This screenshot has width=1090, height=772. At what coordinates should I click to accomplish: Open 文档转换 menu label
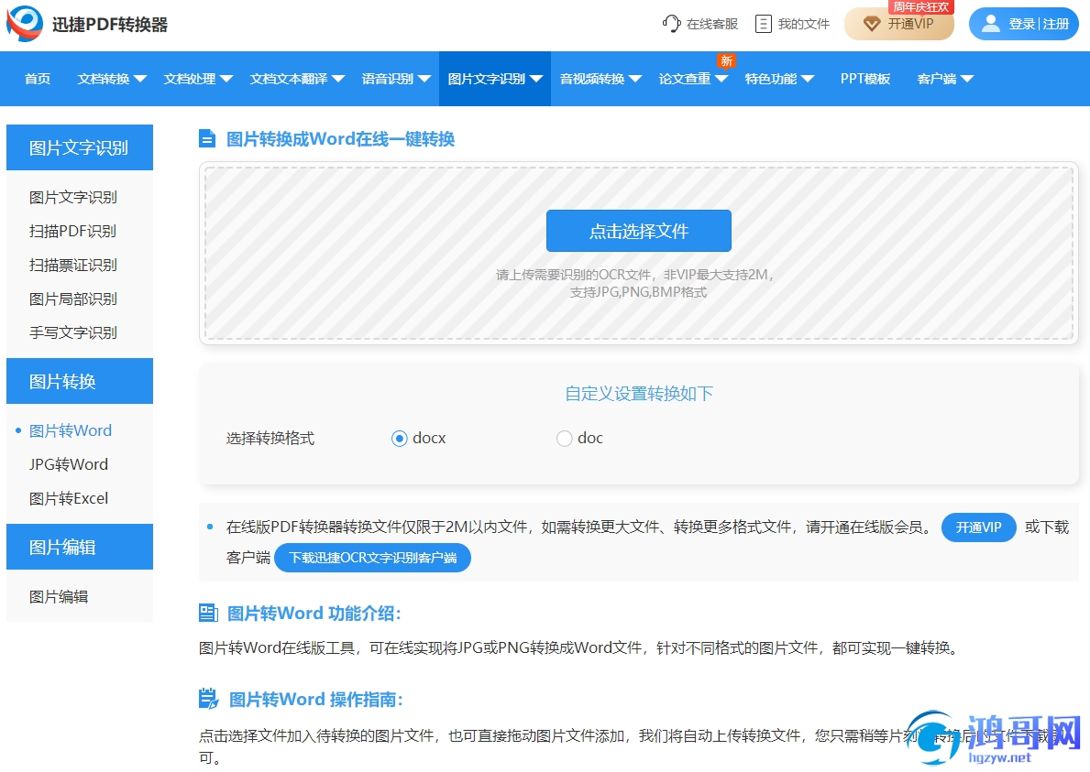(x=104, y=79)
